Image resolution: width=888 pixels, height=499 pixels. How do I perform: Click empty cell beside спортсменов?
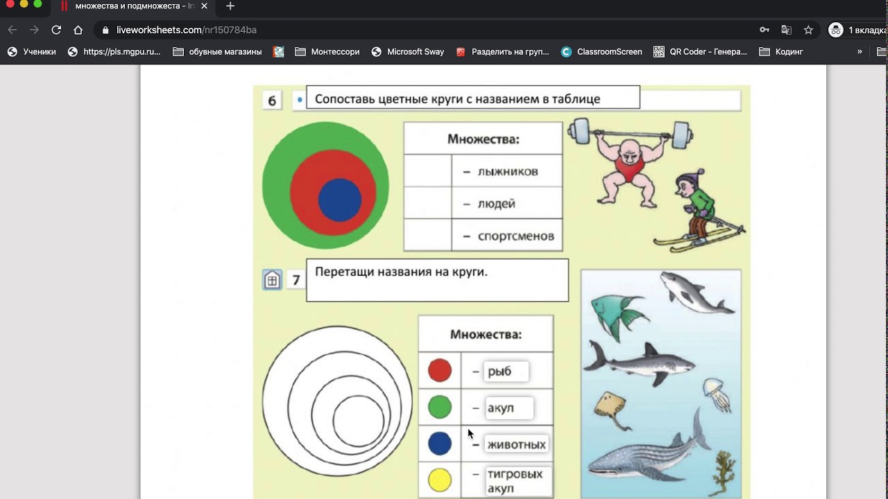pos(427,235)
